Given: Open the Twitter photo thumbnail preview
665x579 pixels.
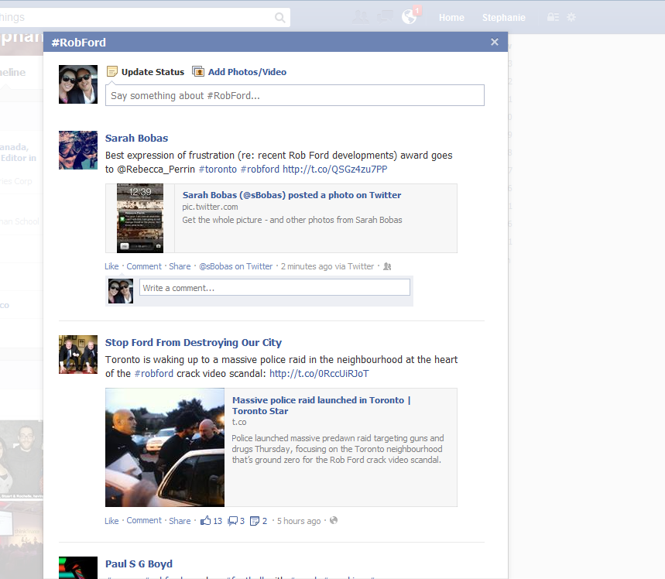Looking at the screenshot, I should [x=140, y=218].
